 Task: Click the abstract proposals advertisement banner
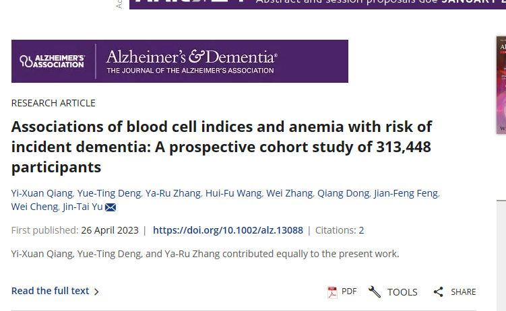point(317,3)
